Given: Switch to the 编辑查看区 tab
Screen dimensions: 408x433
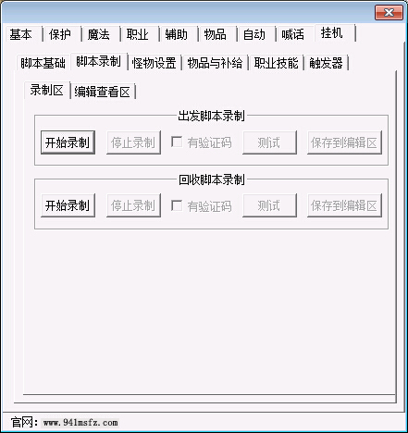Looking at the screenshot, I should point(103,92).
